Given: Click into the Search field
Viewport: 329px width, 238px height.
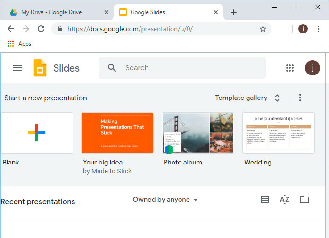Looking at the screenshot, I should [x=182, y=68].
